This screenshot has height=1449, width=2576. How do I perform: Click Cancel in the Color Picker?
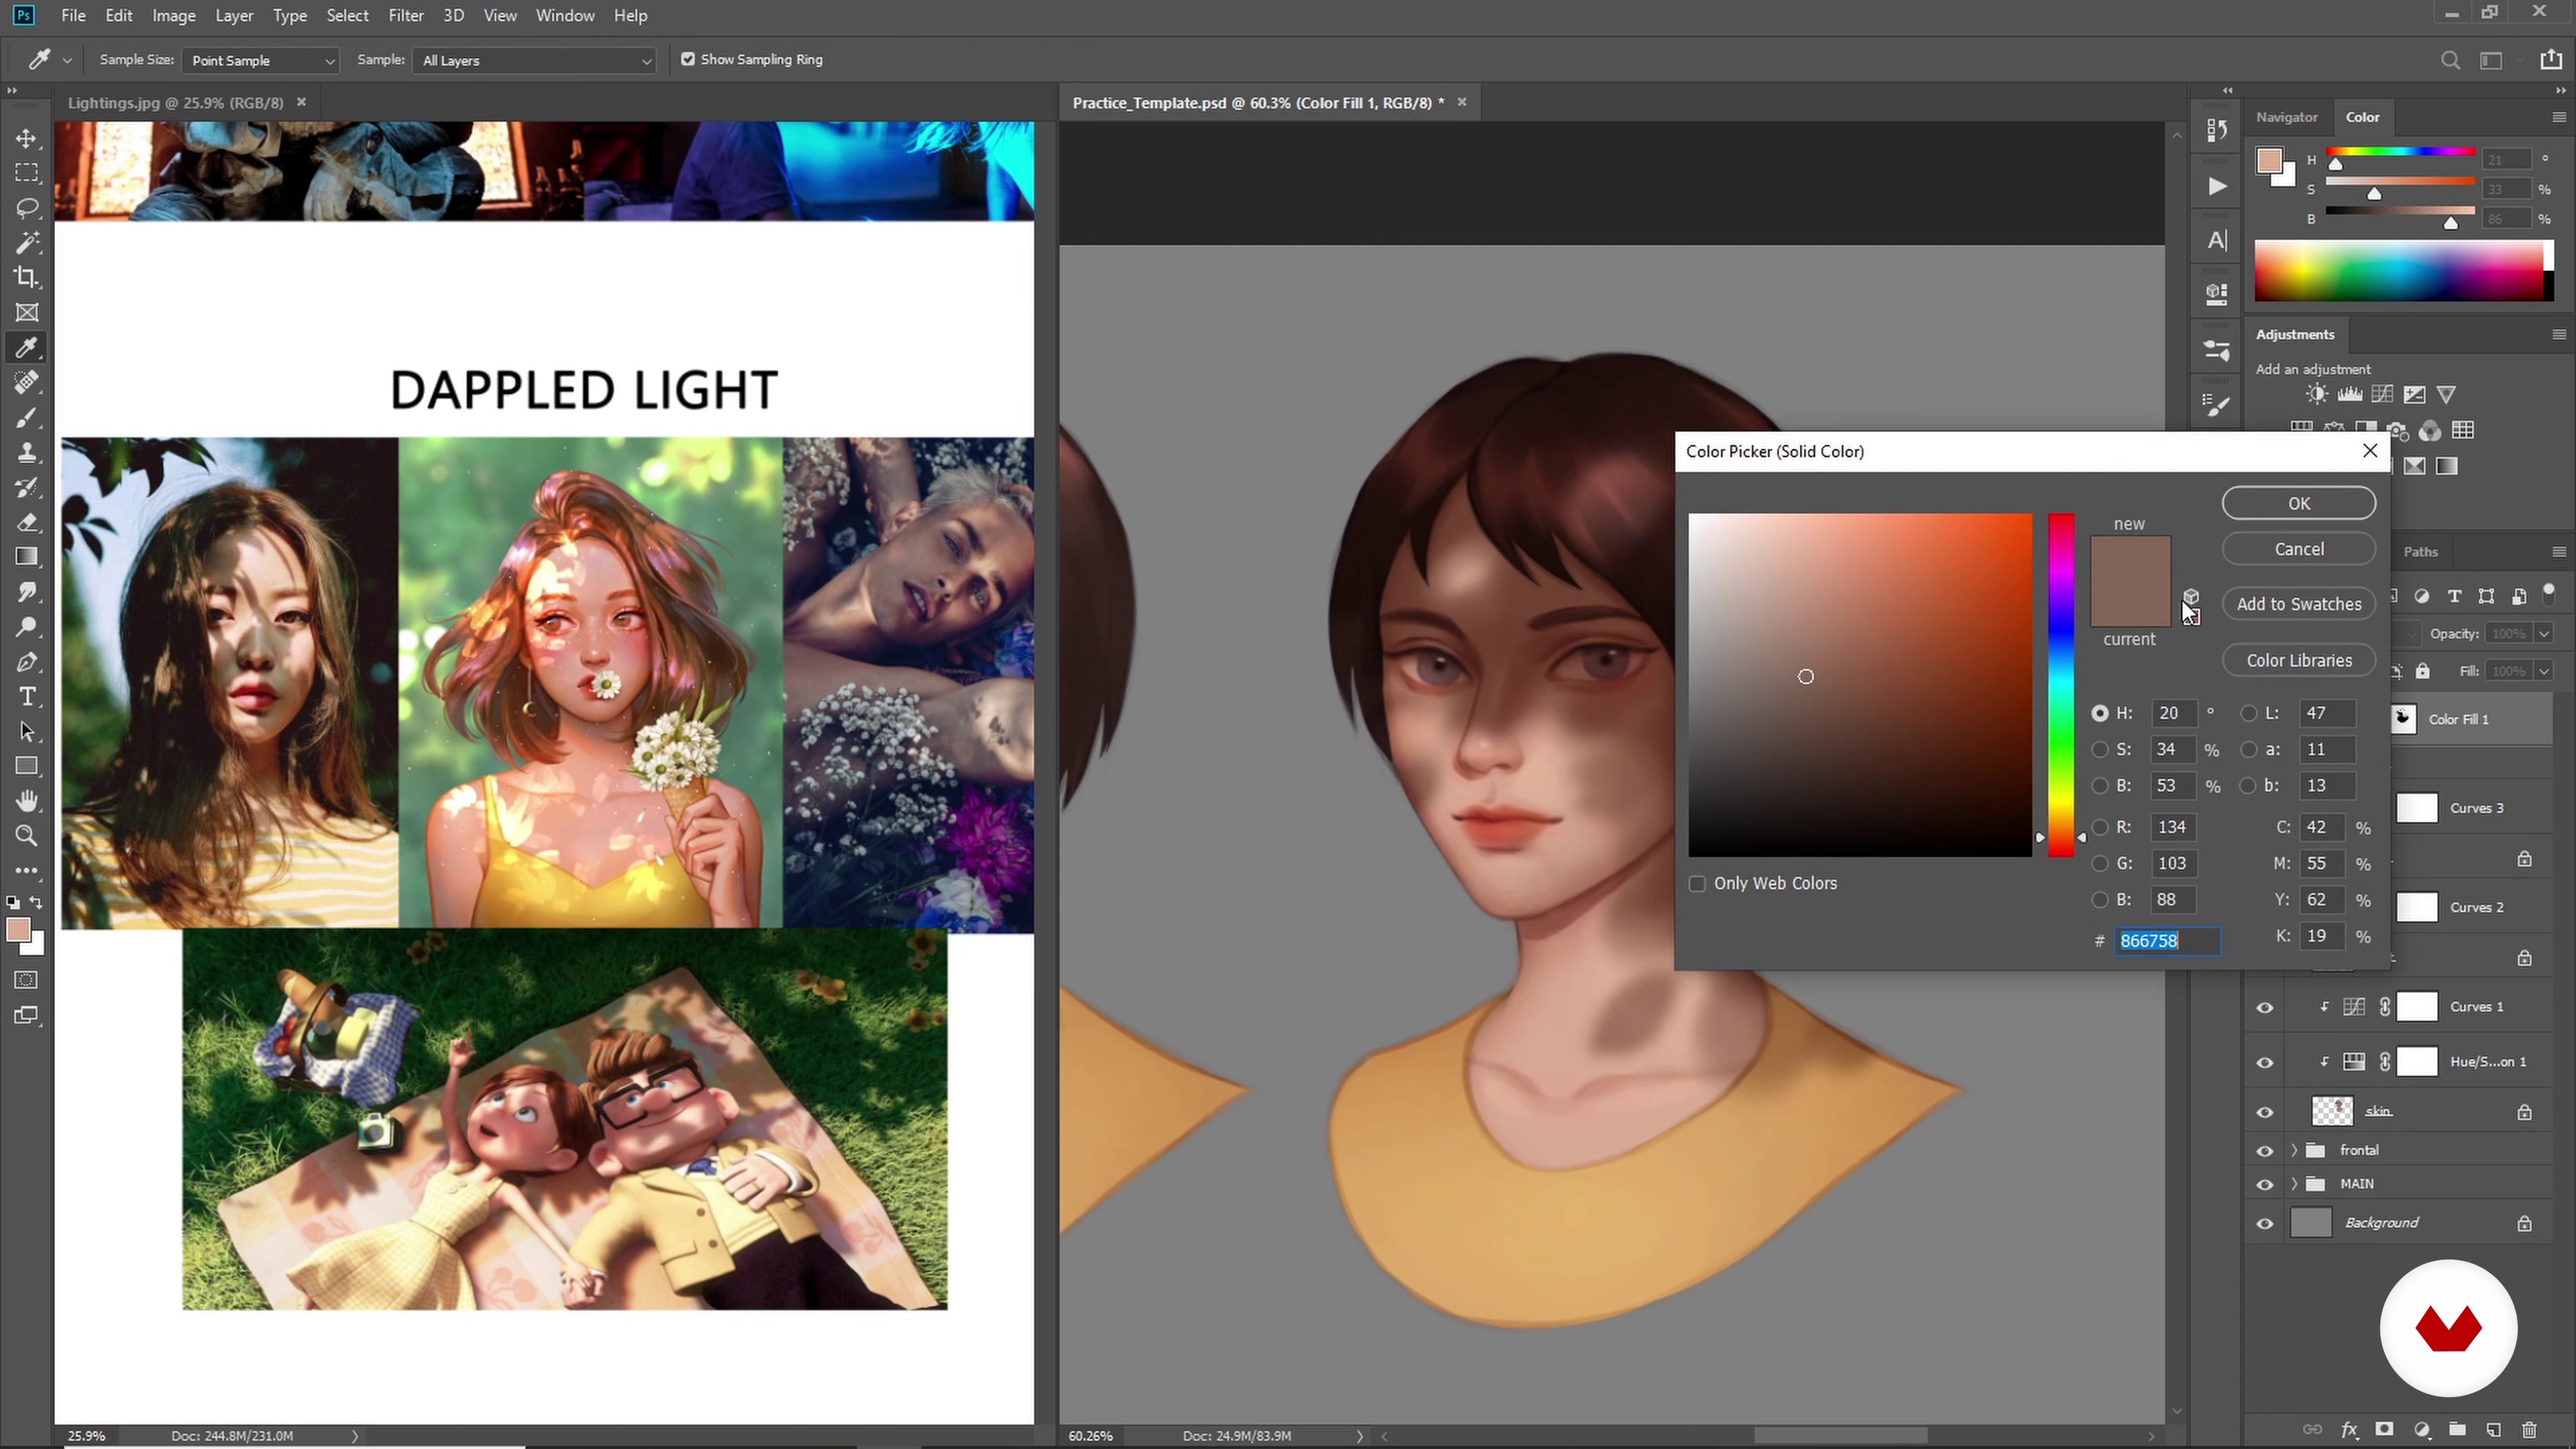point(2299,549)
